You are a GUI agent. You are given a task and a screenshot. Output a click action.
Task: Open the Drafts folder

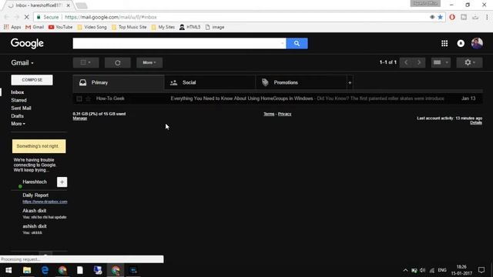pyautogui.click(x=17, y=116)
